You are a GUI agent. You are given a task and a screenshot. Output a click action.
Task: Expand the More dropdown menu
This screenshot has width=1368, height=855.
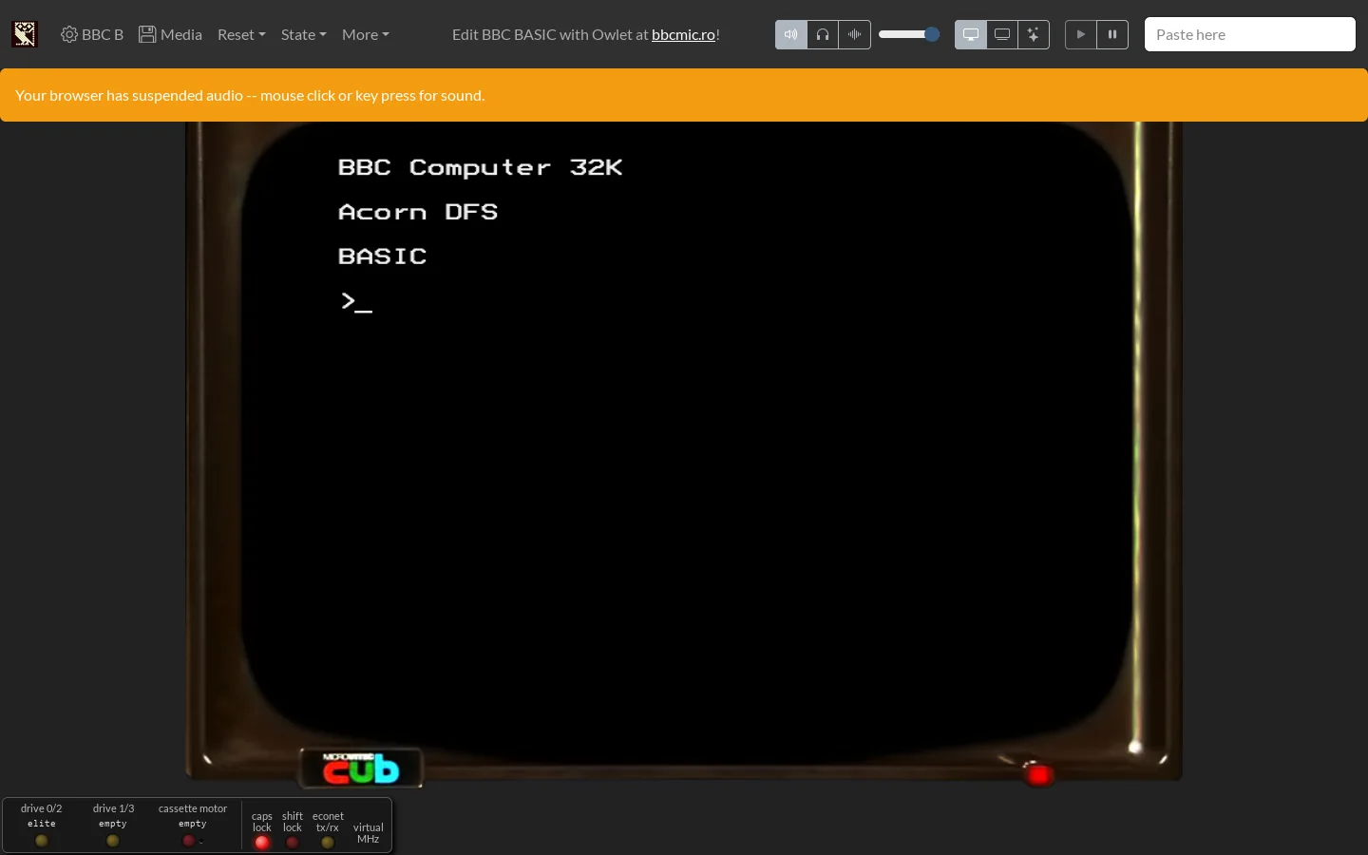coord(366,34)
